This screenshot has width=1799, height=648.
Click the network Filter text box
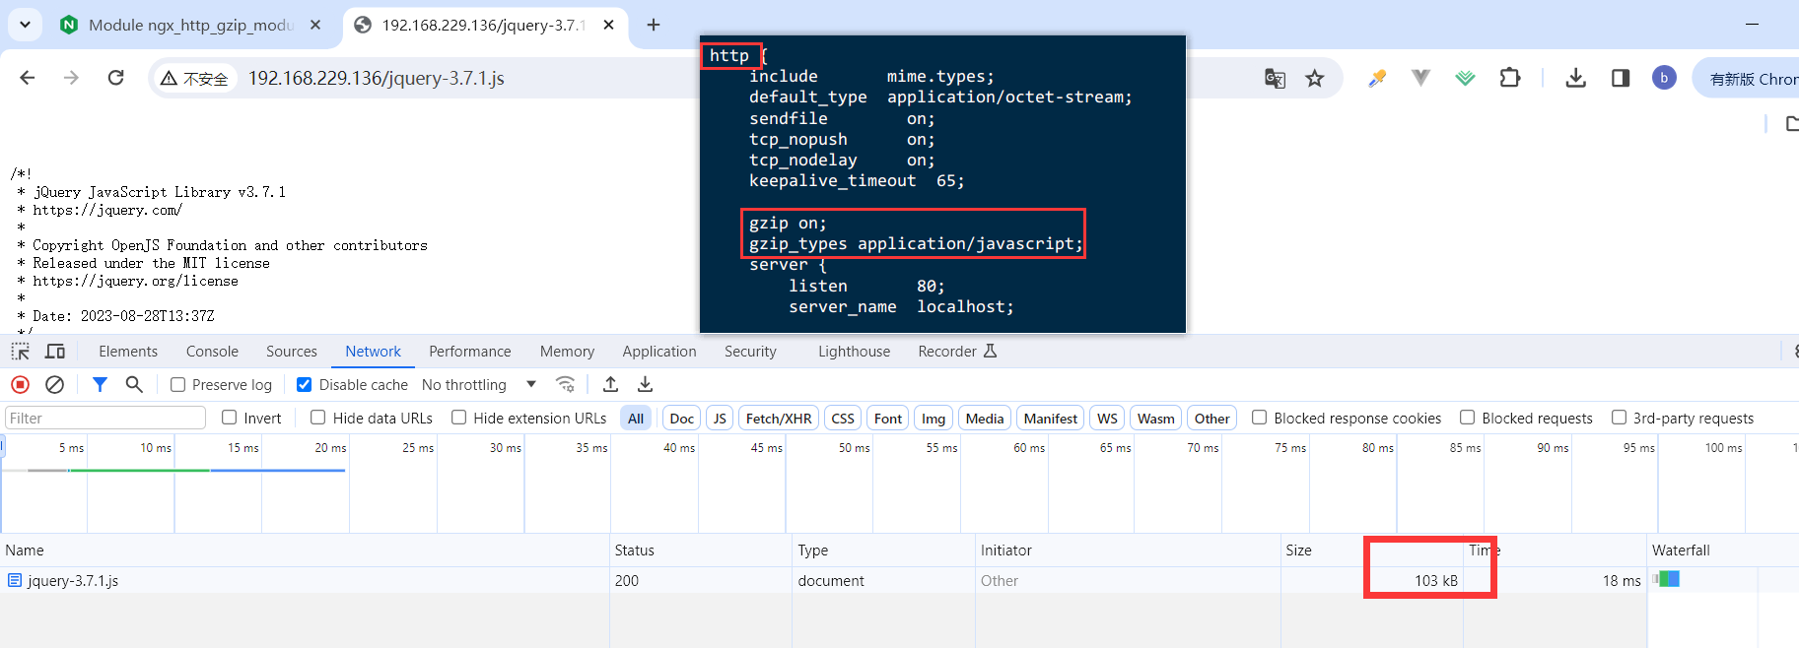pyautogui.click(x=105, y=419)
